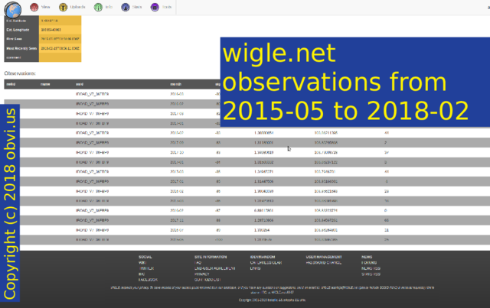The width and height of the screenshot is (490, 308).
Task: Click the News footer heading
Action: pyautogui.click(x=367, y=257)
